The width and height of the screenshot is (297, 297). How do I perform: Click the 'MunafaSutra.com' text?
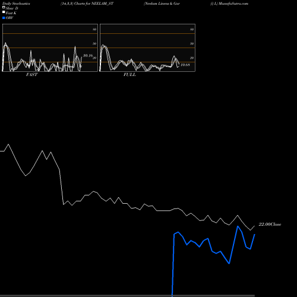pos(233,4)
